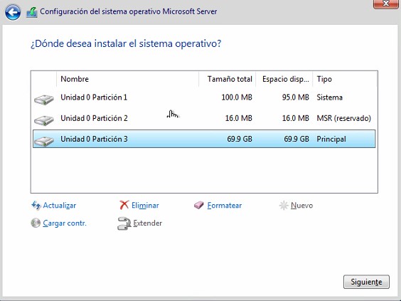
Task: Click the Nuevo starburst icon
Action: (x=284, y=205)
